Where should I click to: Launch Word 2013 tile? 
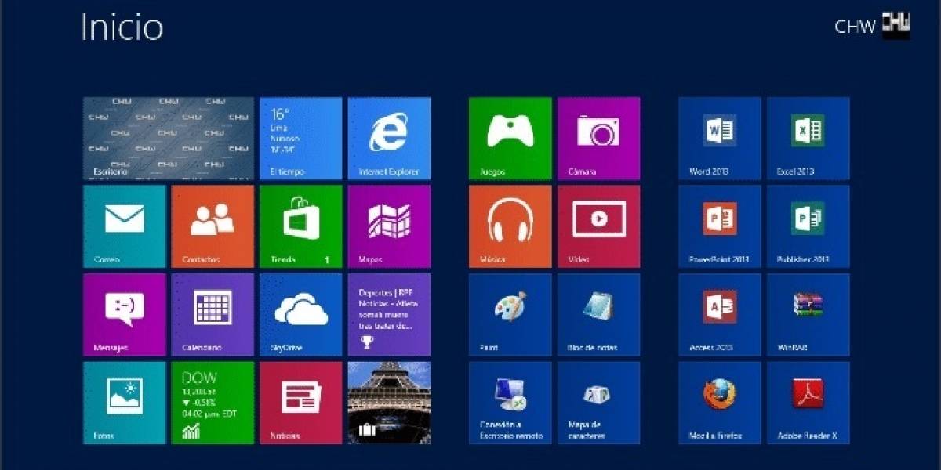(x=720, y=139)
